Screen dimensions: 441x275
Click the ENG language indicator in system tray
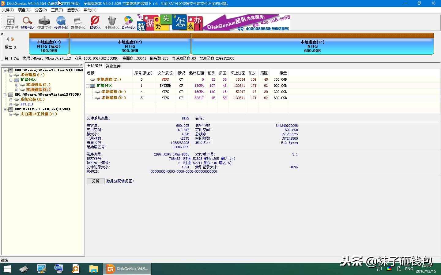pyautogui.click(x=409, y=269)
